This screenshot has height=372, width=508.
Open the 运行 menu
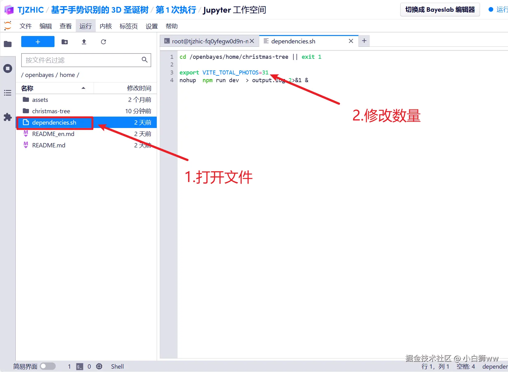tap(86, 26)
